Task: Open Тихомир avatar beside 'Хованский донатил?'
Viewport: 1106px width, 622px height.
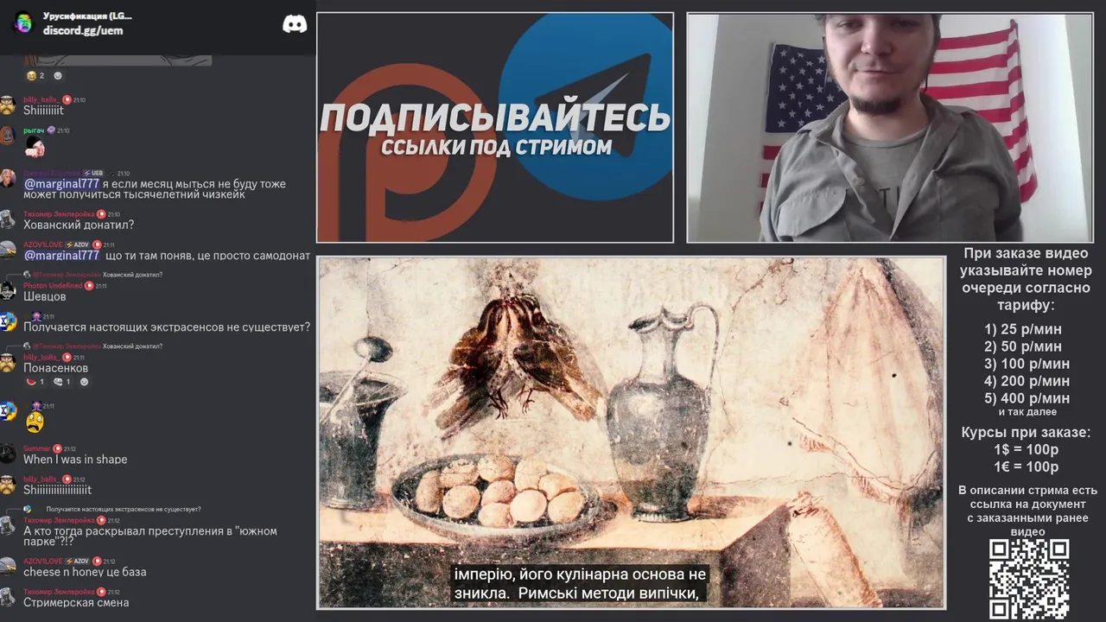Action: tap(8, 219)
